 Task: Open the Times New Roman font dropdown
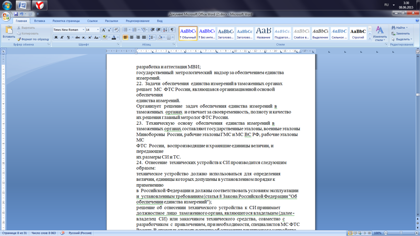click(x=83, y=30)
